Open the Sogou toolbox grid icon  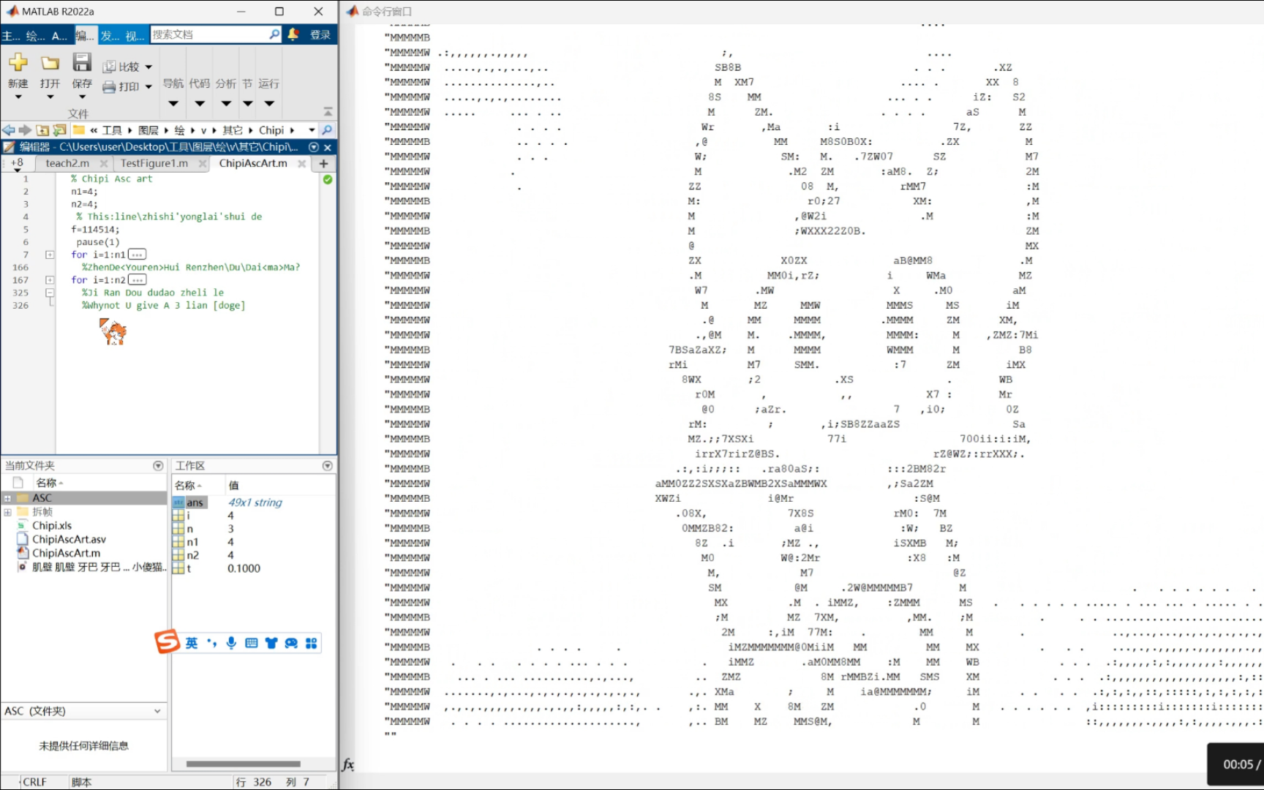(x=311, y=643)
